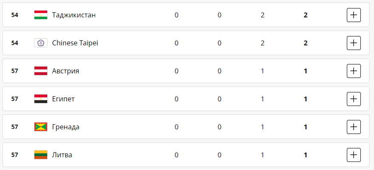This screenshot has width=374, height=170.
Task: Expand the Австрия row plus button
Action: click(x=354, y=71)
